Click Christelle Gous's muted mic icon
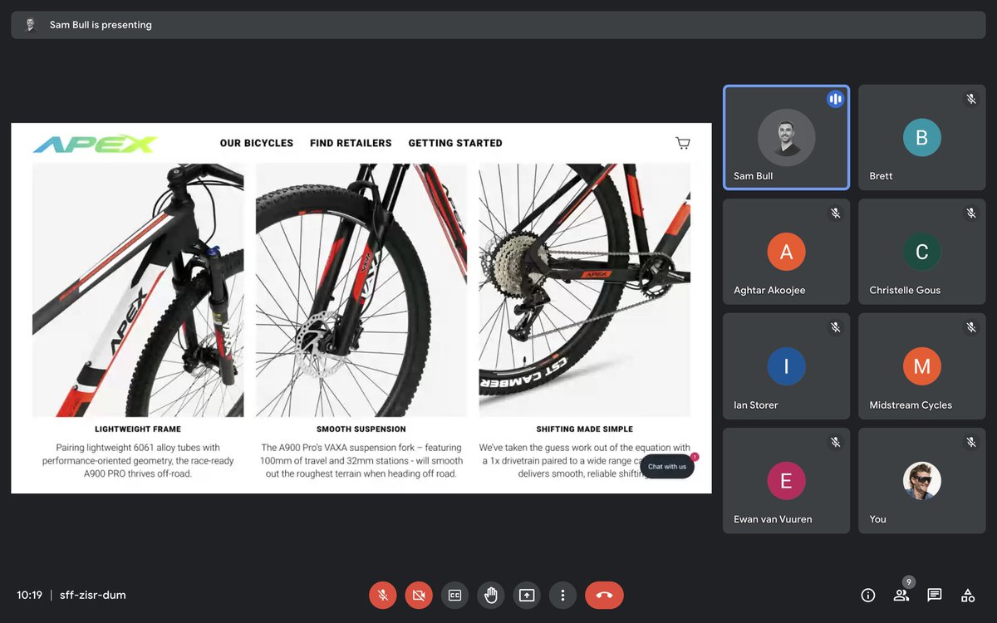 click(970, 213)
